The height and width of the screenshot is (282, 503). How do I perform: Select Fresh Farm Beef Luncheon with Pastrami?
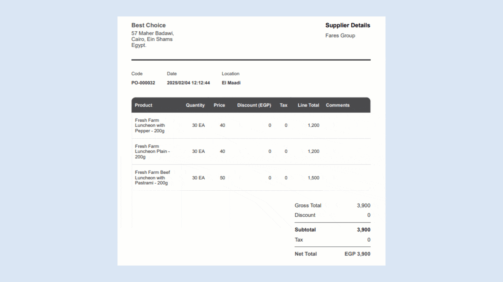(152, 178)
